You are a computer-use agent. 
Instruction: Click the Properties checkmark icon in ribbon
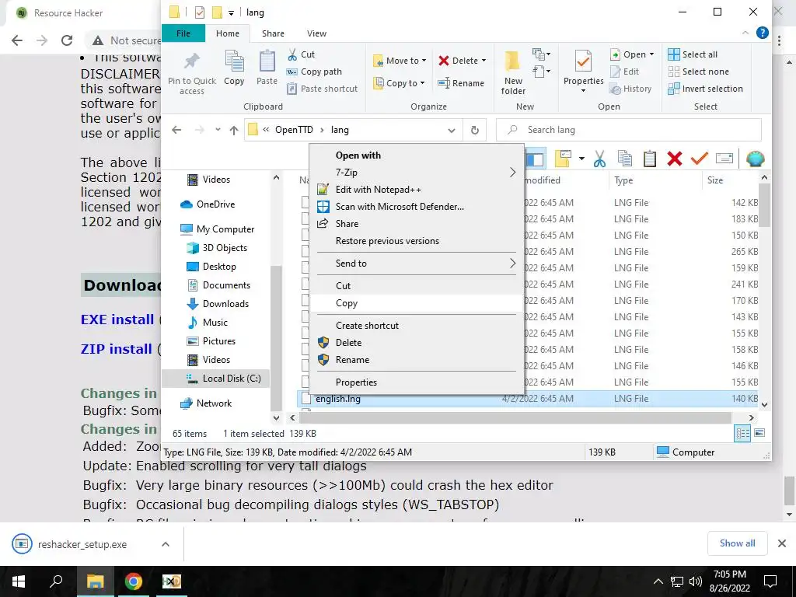(x=583, y=62)
